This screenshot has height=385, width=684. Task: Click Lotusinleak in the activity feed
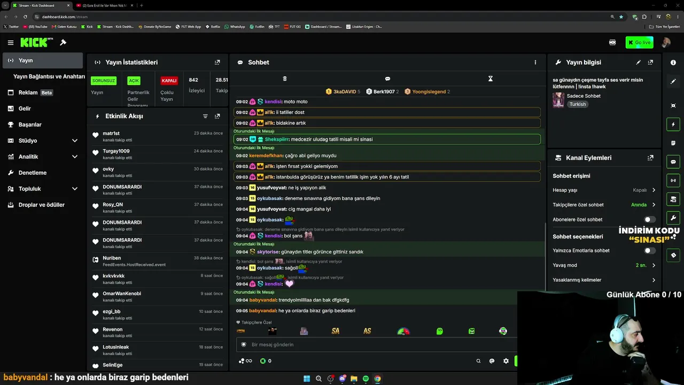(116, 347)
